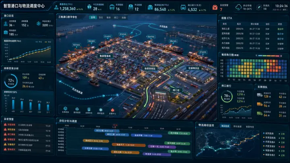Viewport: 290px width, 163px height.
Task: Click the green truck icon beside 64
Action: [260, 113]
